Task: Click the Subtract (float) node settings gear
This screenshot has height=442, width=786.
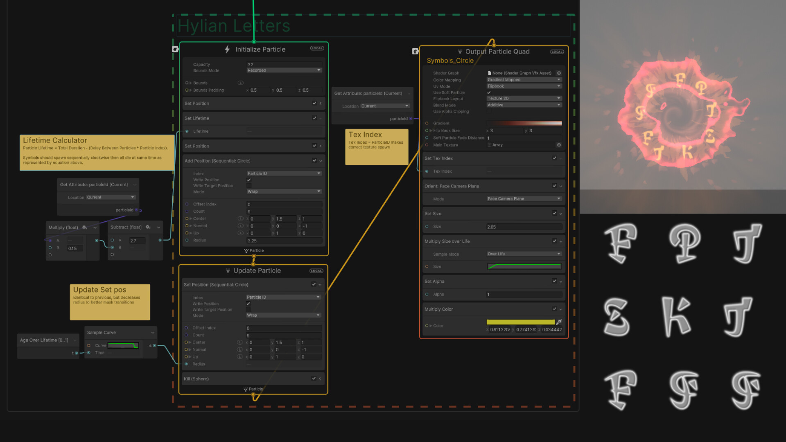Action: (148, 227)
